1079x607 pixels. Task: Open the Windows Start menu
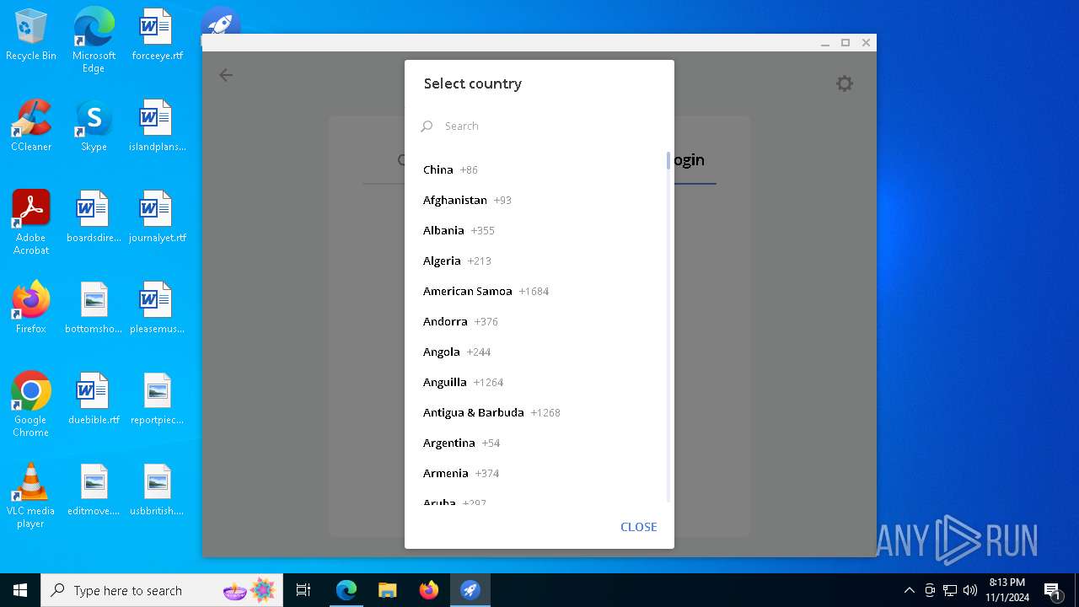coord(20,590)
